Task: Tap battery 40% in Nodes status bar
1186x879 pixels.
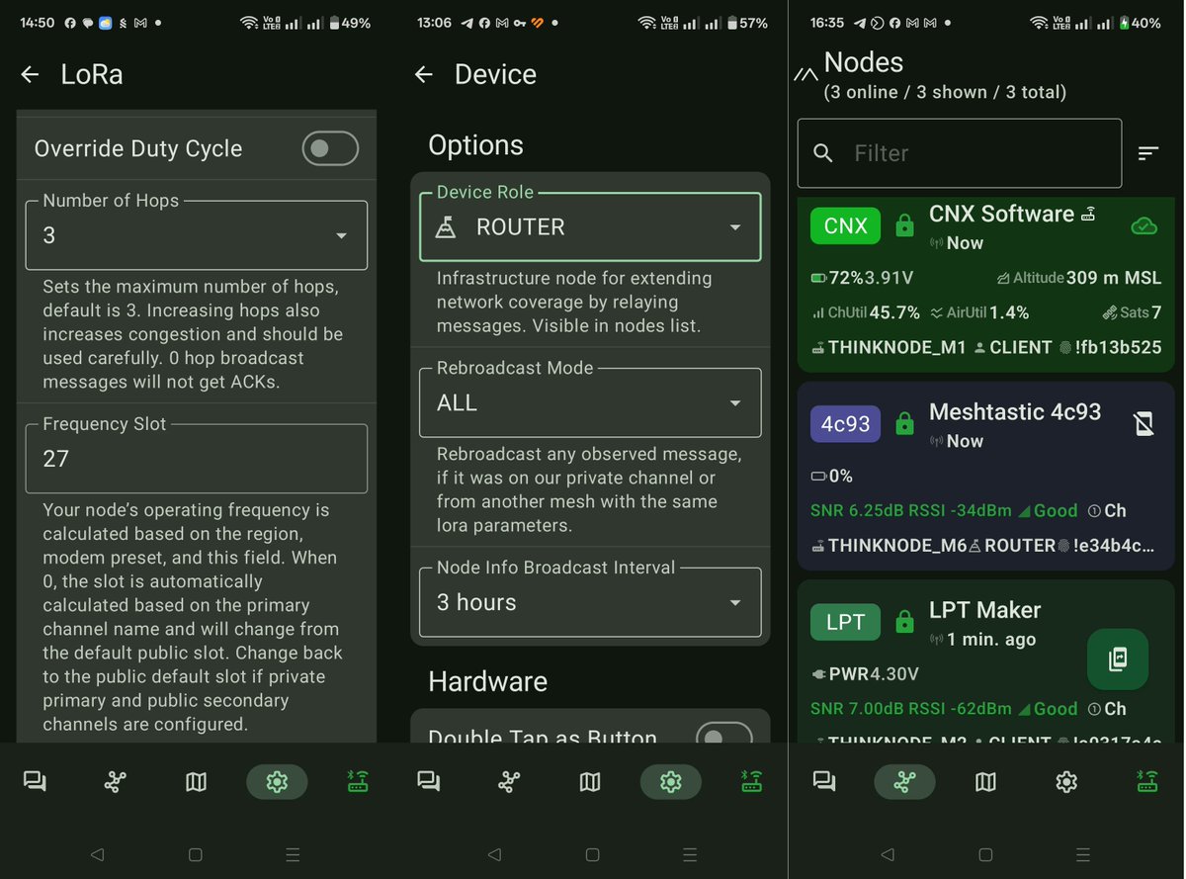Action: 1140,23
